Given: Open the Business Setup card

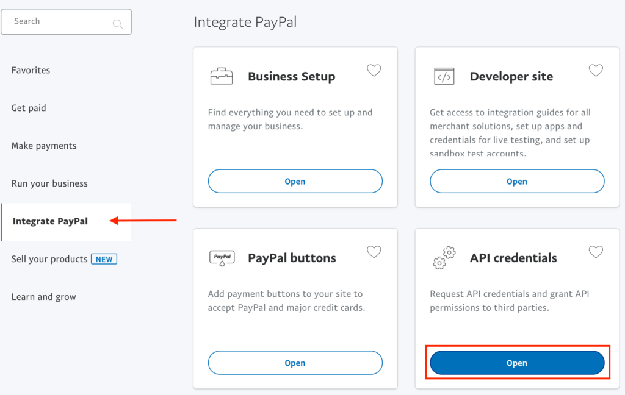Looking at the screenshot, I should [x=295, y=181].
